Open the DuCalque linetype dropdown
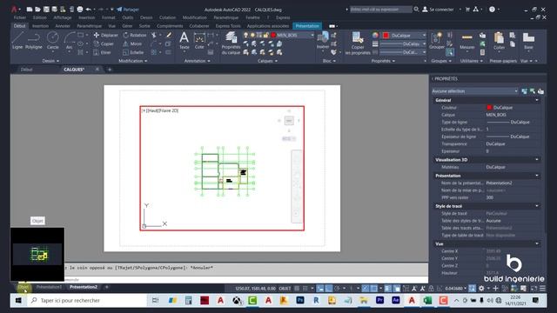The height and width of the screenshot is (313, 557). [x=424, y=52]
